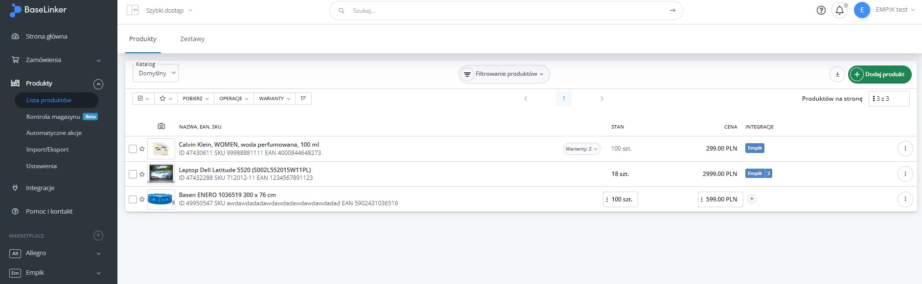Open the three-dot menu for the Laptop Dell row

(x=905, y=174)
